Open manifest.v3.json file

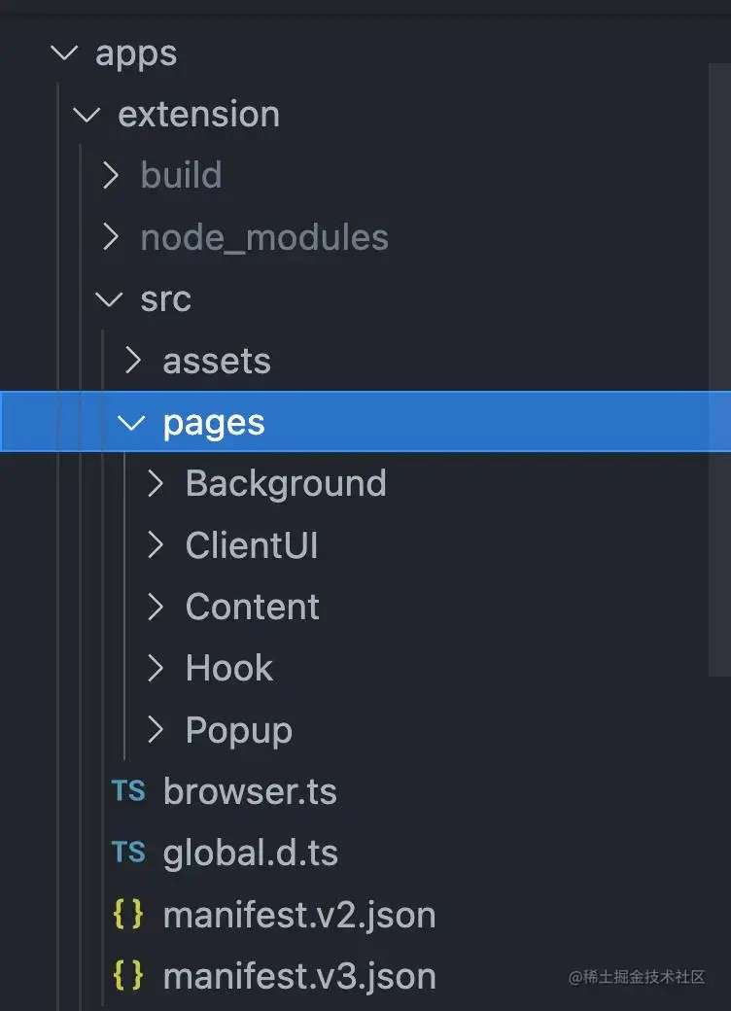[x=299, y=976]
